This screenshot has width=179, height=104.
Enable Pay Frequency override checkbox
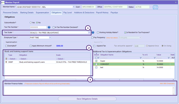point(92,38)
